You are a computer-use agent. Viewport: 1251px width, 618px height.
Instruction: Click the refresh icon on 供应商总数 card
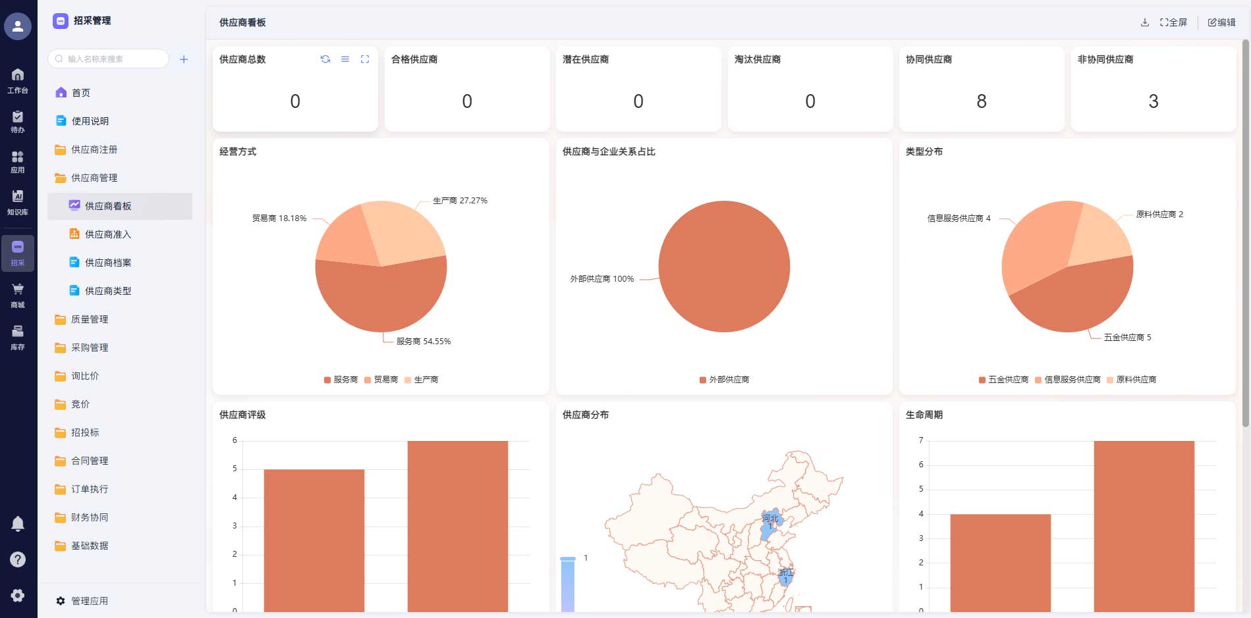click(325, 59)
